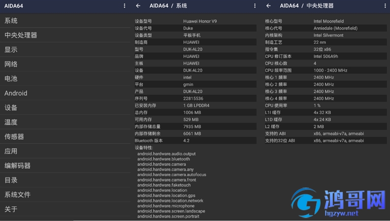Select the 核心 1 频率 row label

[276, 77]
